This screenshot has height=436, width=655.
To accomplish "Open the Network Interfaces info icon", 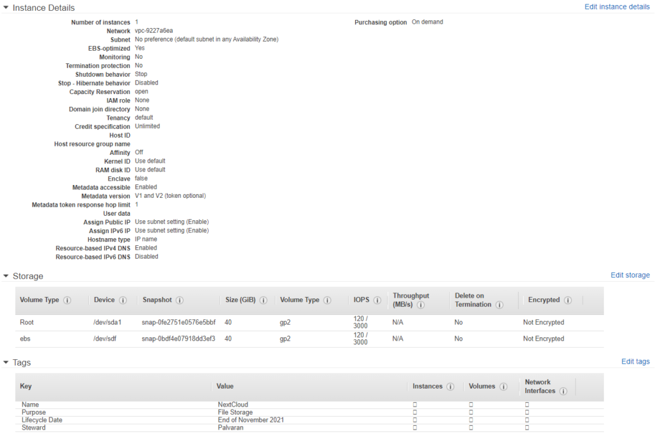I will coord(563,391).
